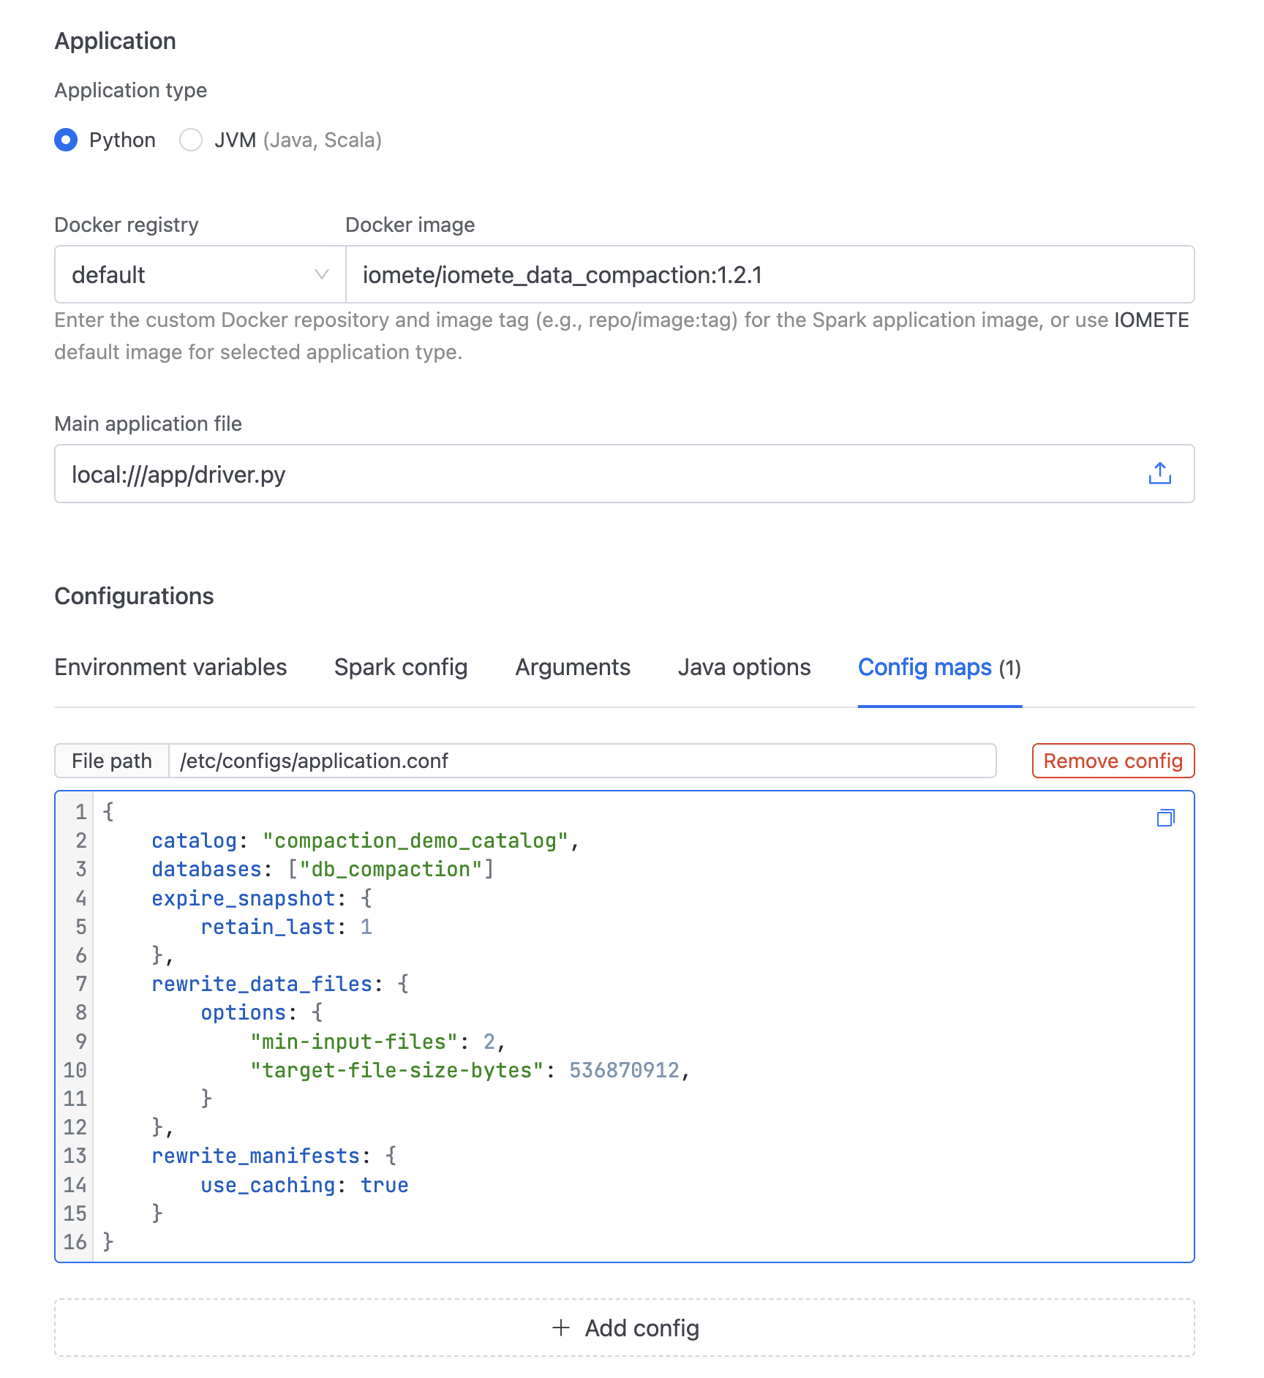Open the Java options tab
Screen dimensions: 1264x1378
tap(744, 667)
